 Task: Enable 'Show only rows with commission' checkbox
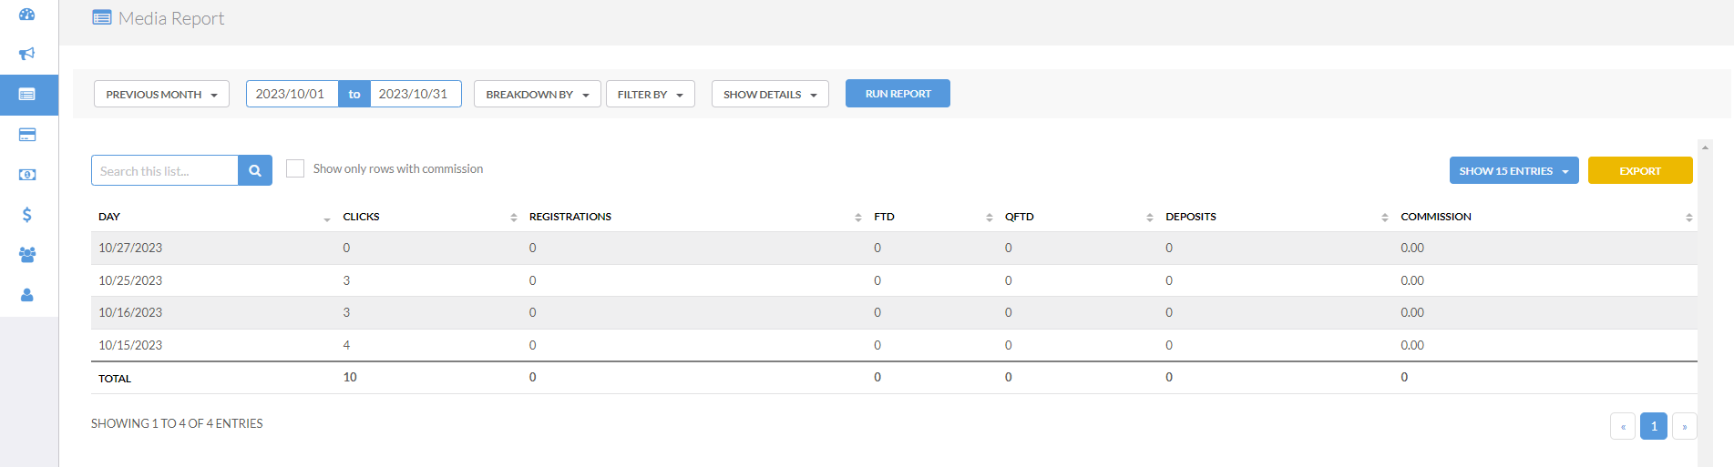tap(295, 168)
